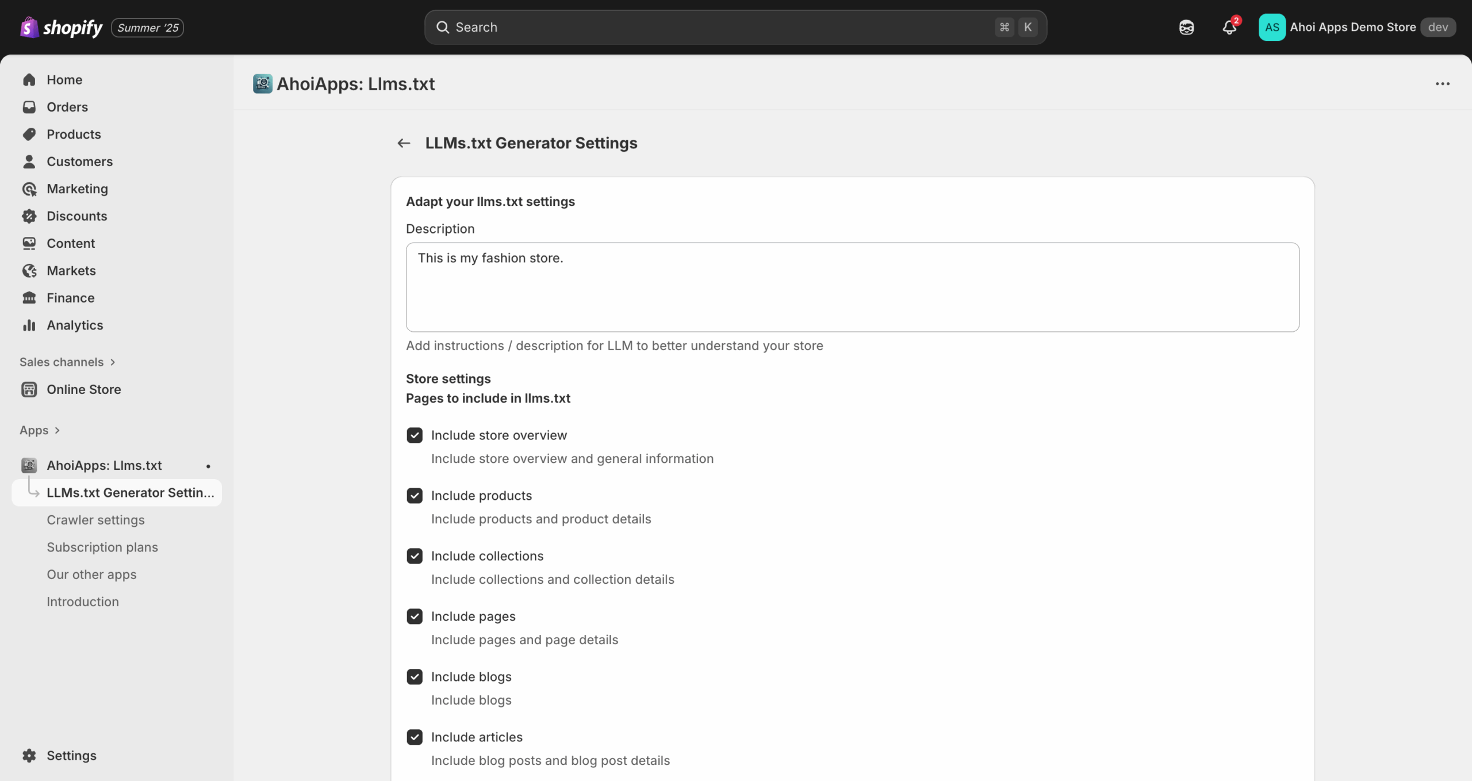Open Subscription plans
This screenshot has height=781, width=1472.
[102, 547]
